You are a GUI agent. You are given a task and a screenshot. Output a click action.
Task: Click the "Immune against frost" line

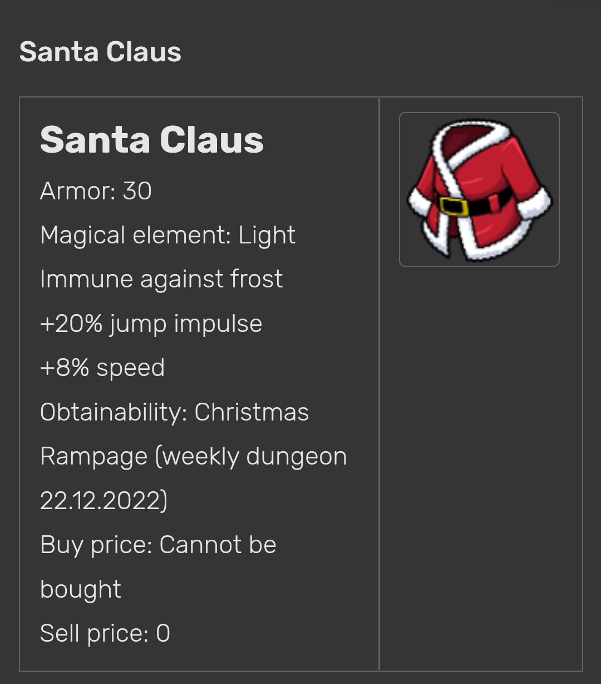[x=161, y=279]
